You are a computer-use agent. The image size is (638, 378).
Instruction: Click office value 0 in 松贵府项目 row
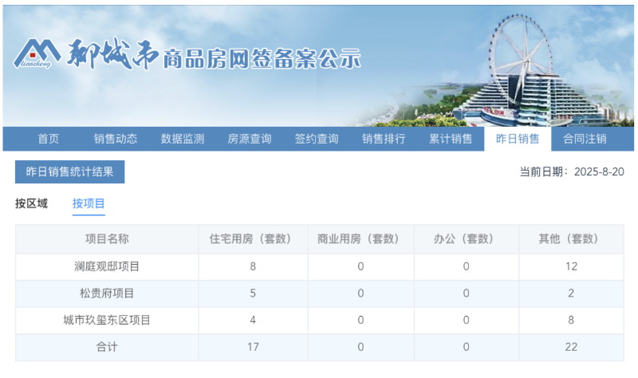coord(466,293)
